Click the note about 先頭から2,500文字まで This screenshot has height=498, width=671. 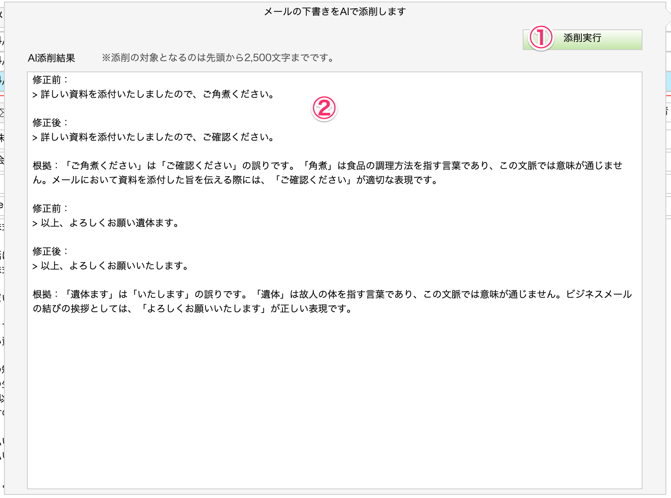[218, 58]
